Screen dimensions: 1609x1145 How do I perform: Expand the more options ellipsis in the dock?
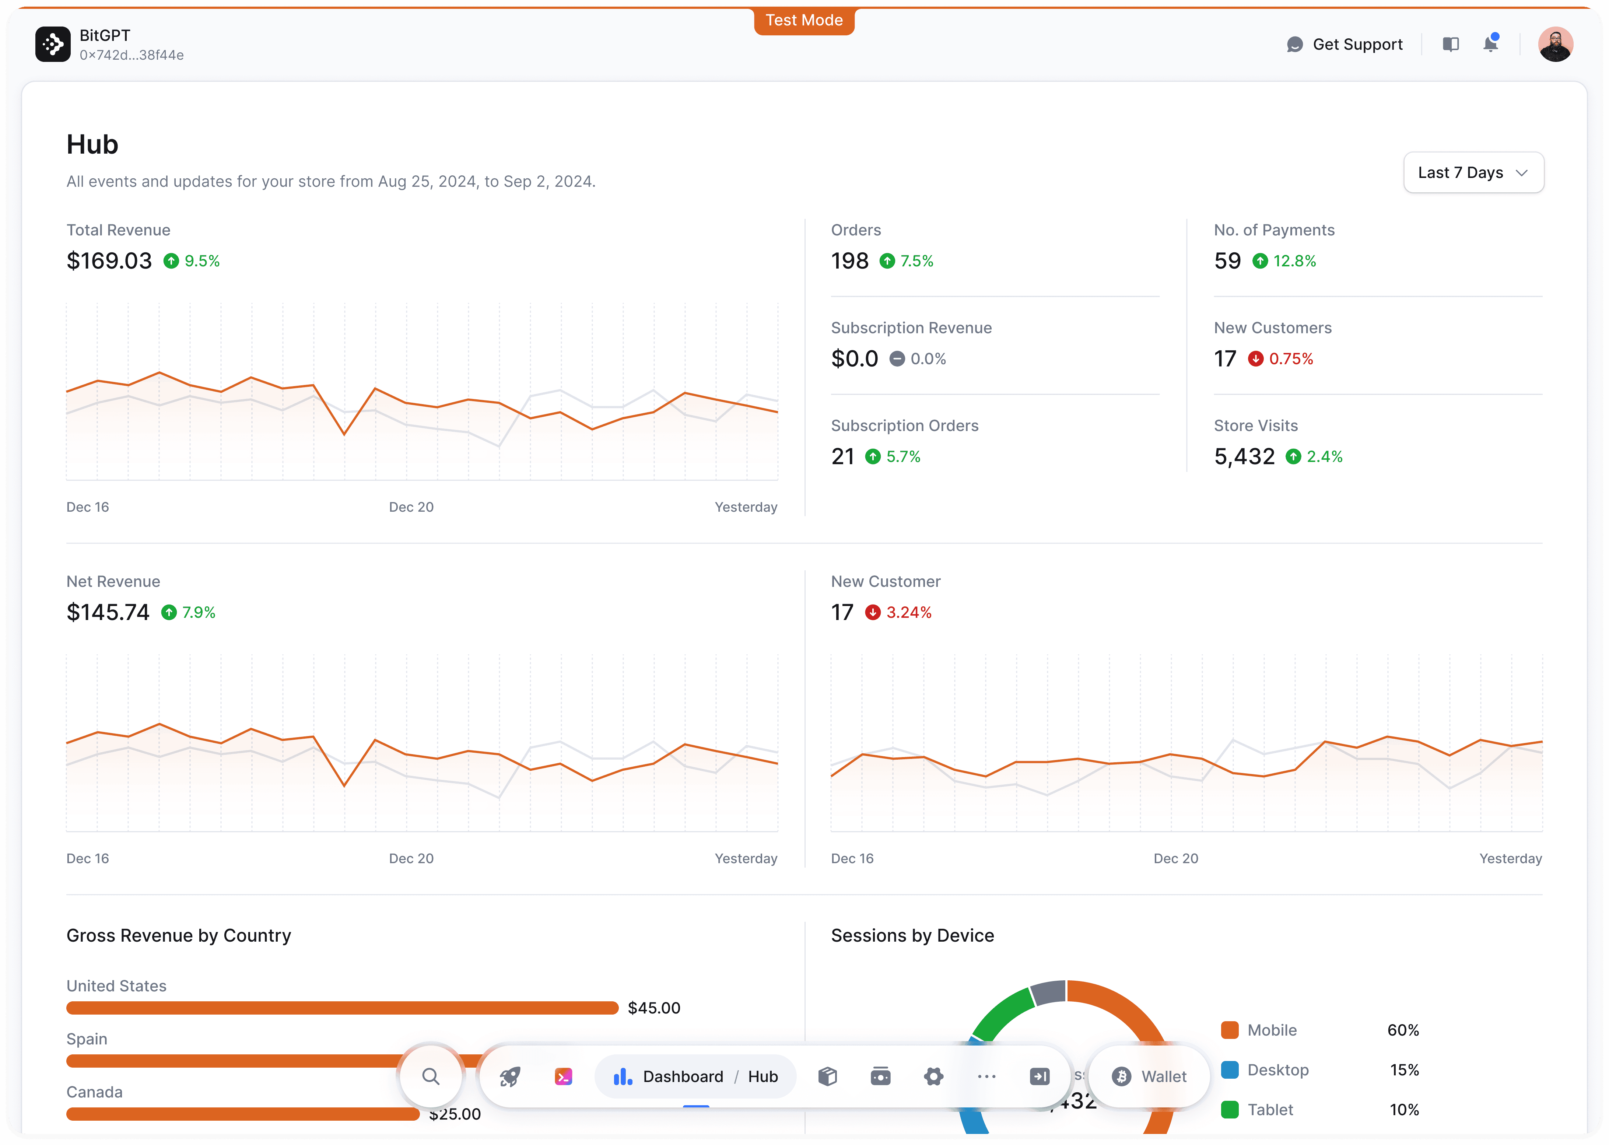(x=987, y=1076)
